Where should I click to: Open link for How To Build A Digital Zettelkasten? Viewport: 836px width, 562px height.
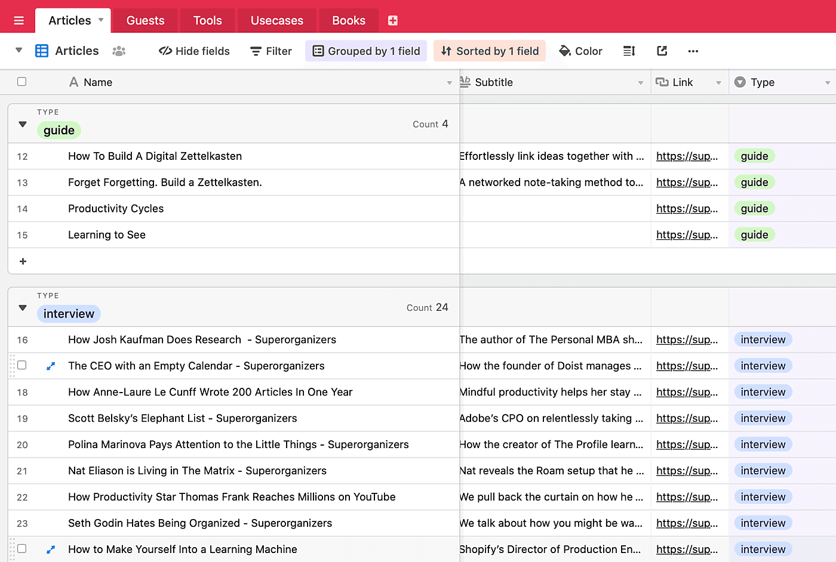point(687,156)
